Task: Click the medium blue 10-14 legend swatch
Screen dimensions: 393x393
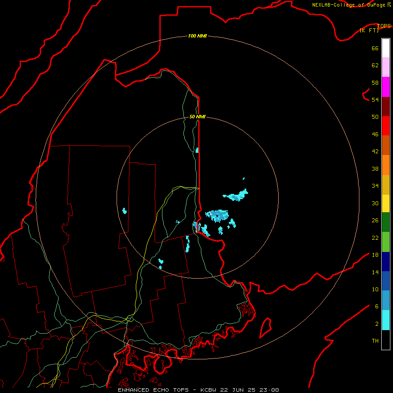Action: tap(386, 281)
